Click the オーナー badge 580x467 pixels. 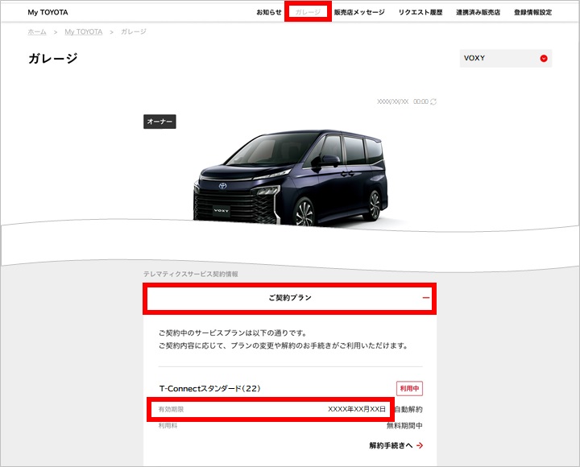click(x=159, y=122)
